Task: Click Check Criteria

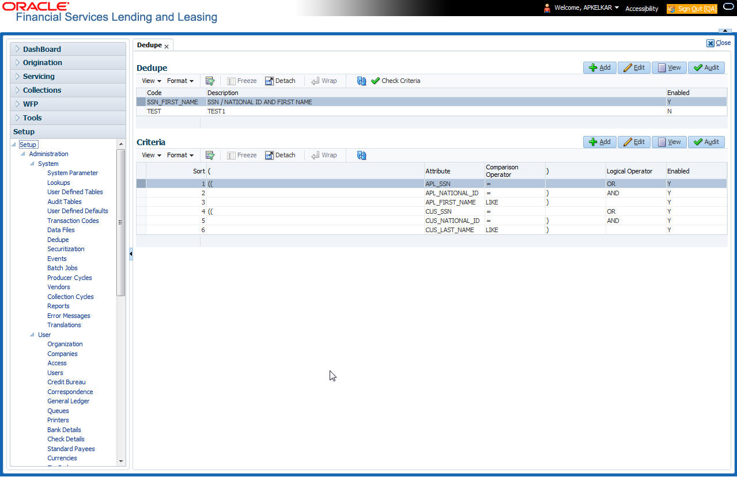Action: [396, 81]
